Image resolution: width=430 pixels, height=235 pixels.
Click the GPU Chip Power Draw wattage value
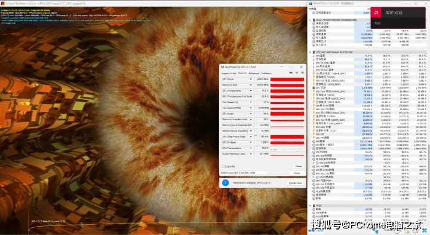point(262,136)
